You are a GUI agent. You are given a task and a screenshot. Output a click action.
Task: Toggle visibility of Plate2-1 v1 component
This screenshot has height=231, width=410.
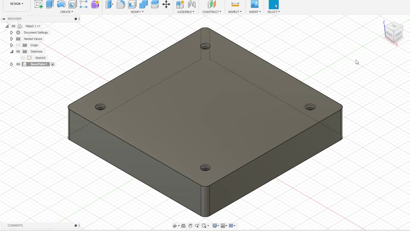click(13, 26)
